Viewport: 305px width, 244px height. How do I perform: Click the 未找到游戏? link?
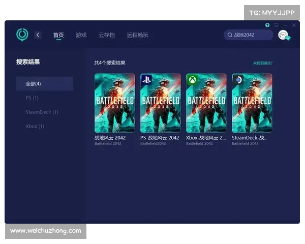(x=263, y=63)
